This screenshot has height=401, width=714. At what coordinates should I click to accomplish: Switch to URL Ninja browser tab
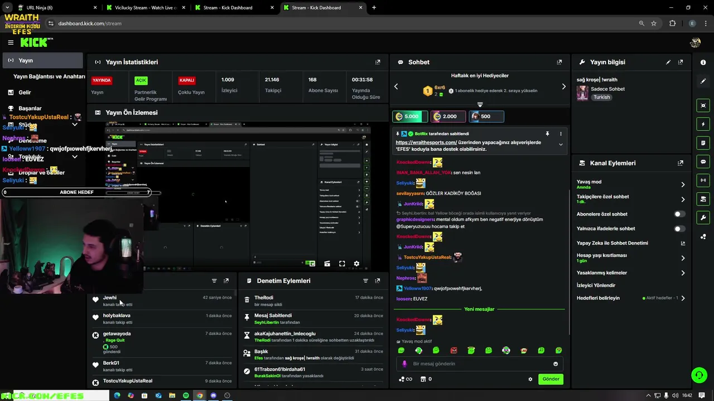pyautogui.click(x=56, y=8)
